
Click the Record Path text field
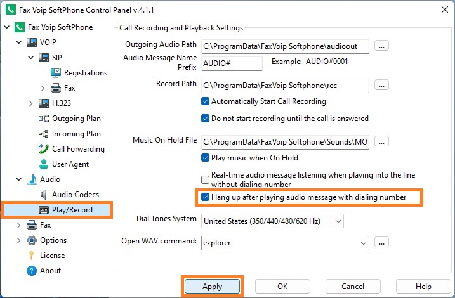click(x=285, y=86)
